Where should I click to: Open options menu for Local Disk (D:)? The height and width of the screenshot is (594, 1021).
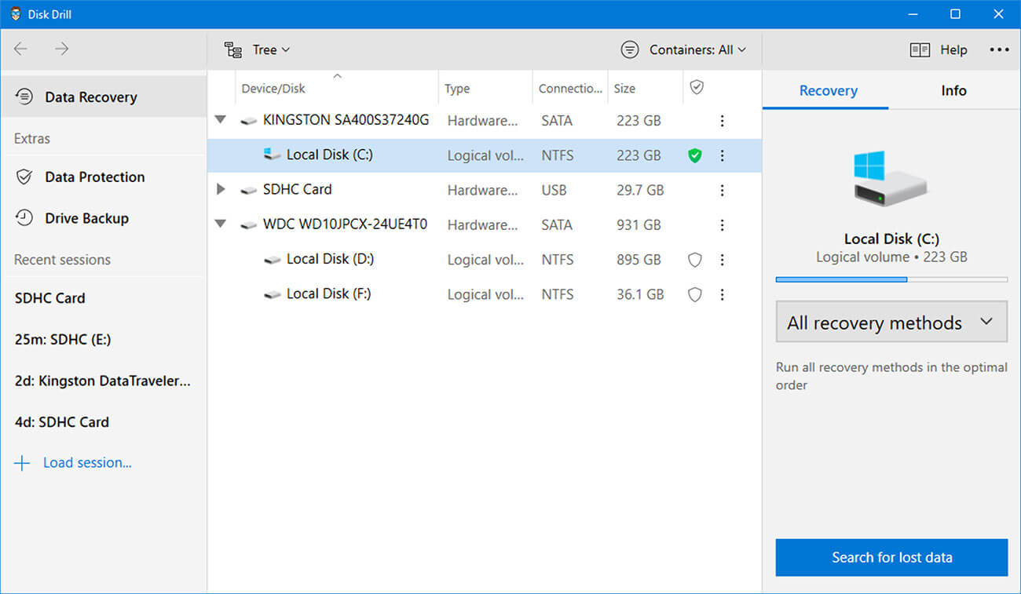(x=722, y=260)
